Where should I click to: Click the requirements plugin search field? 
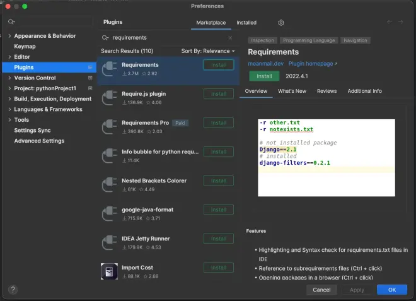168,38
